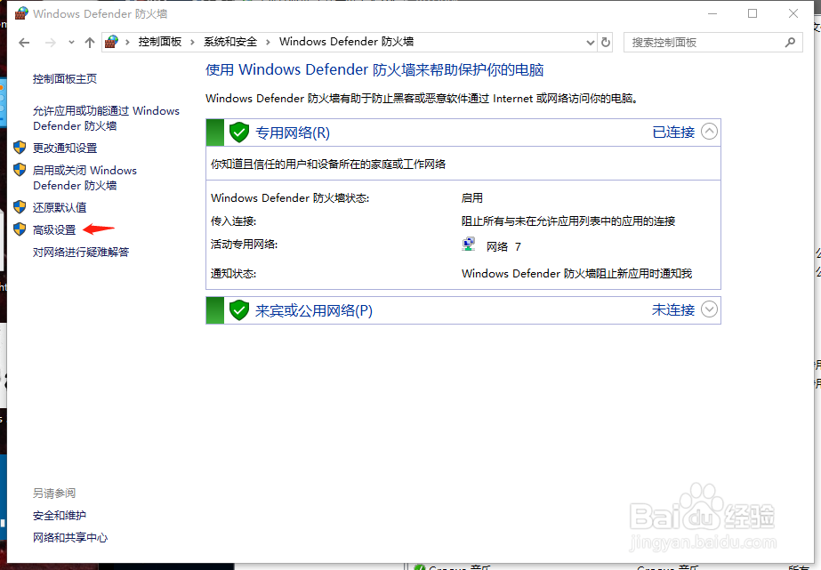Click the Forward navigation arrow

[51, 43]
